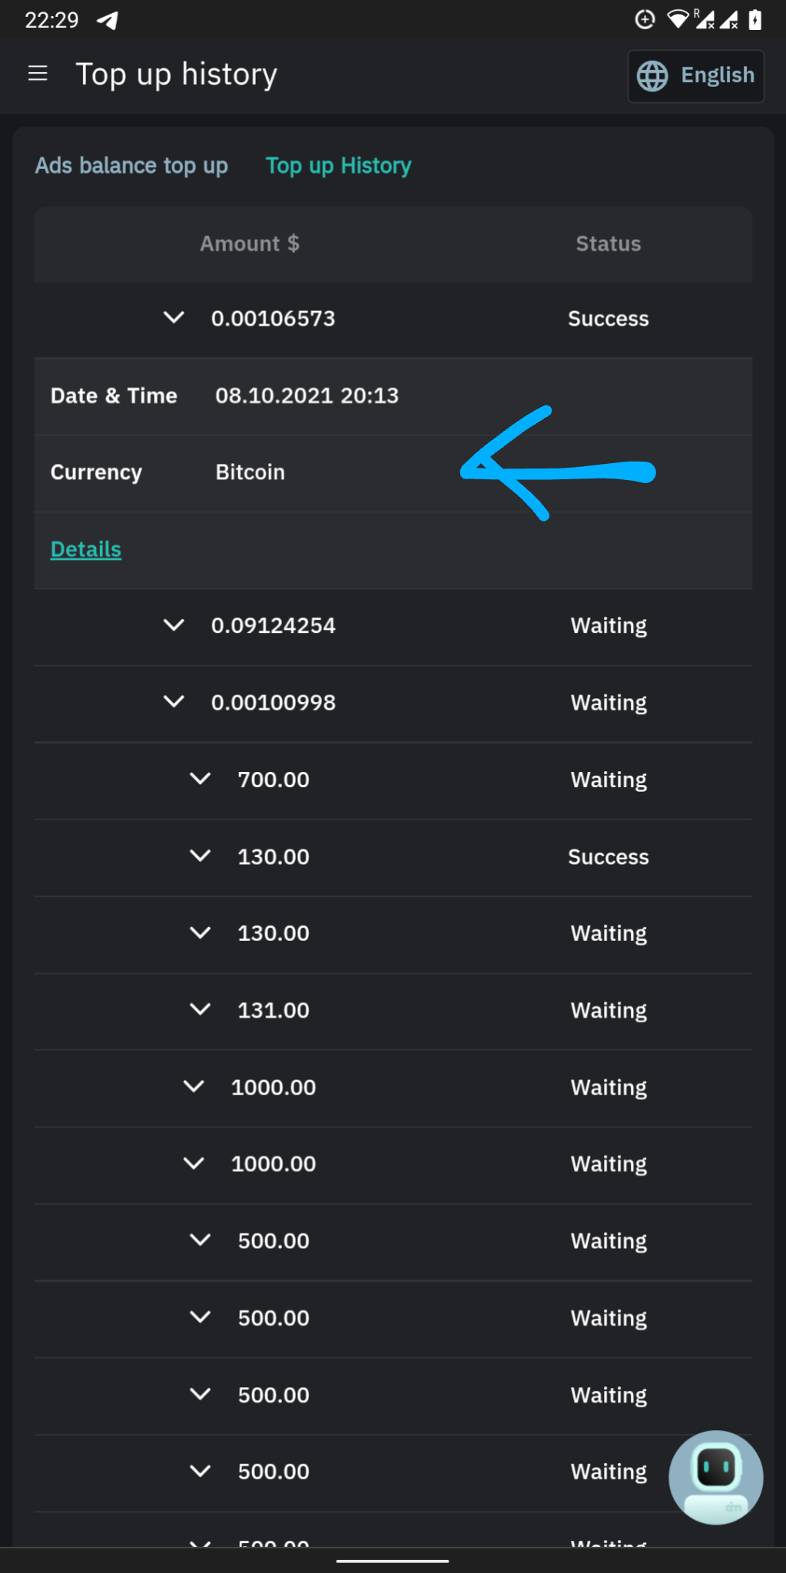The width and height of the screenshot is (786, 1573).
Task: Tap the Telegram icon in status bar
Action: 108,20
